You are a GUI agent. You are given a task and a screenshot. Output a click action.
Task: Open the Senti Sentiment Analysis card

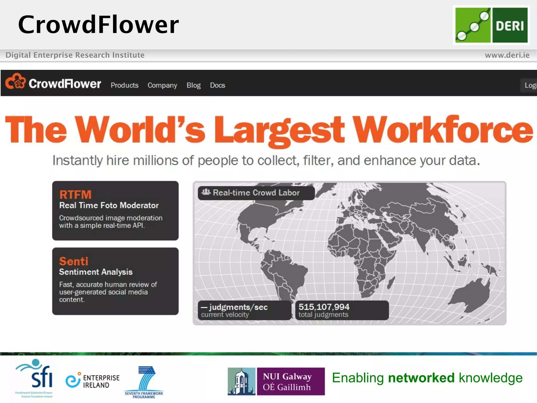[115, 281]
